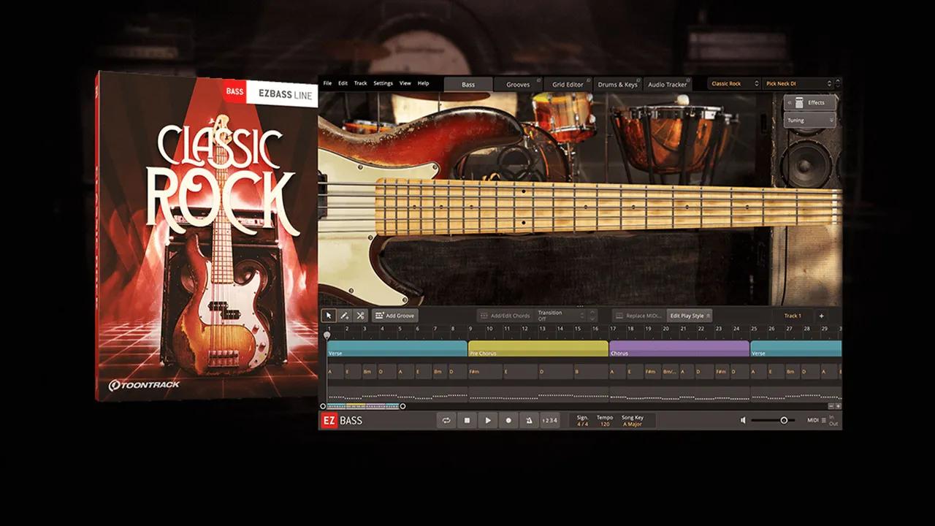Select the purple Chorus song block
Screen dimensions: 935x526
pyautogui.click(x=679, y=348)
